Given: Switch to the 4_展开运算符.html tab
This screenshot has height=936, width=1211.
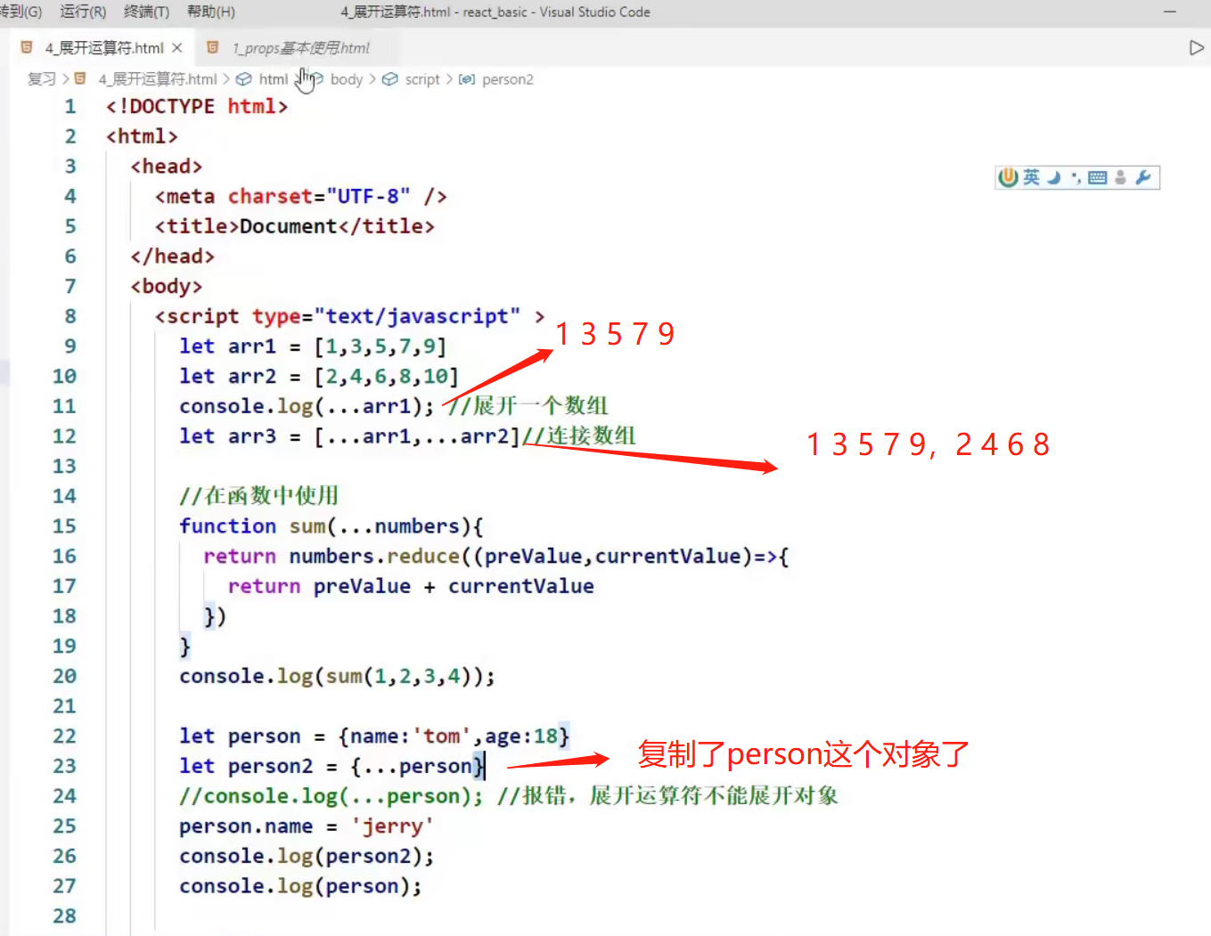Looking at the screenshot, I should 103,48.
